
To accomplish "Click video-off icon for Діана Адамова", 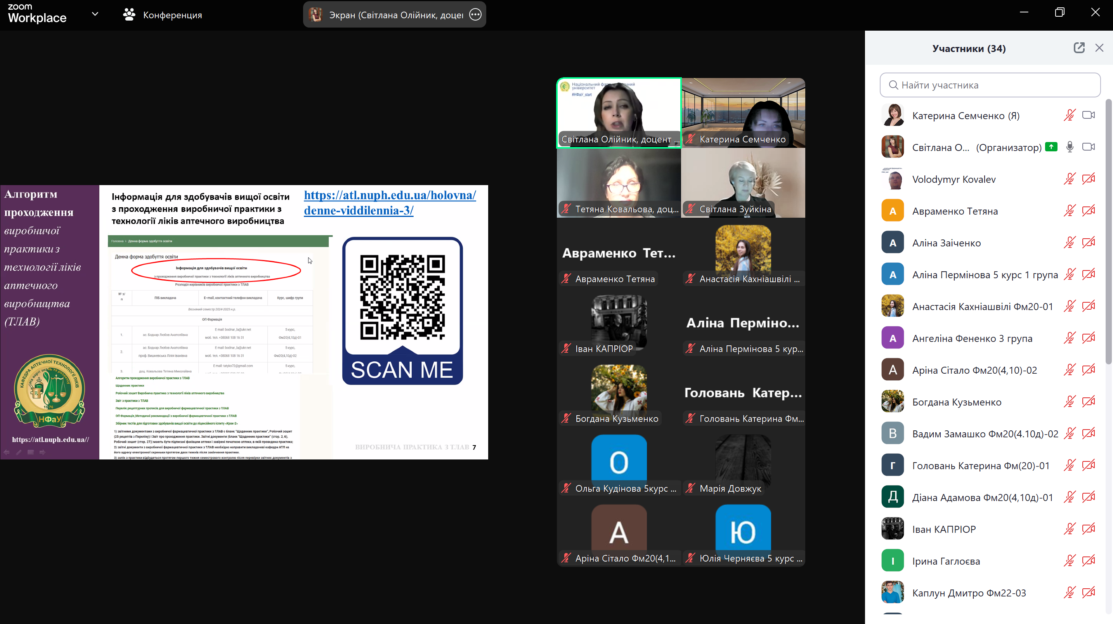I will pos(1089,497).
